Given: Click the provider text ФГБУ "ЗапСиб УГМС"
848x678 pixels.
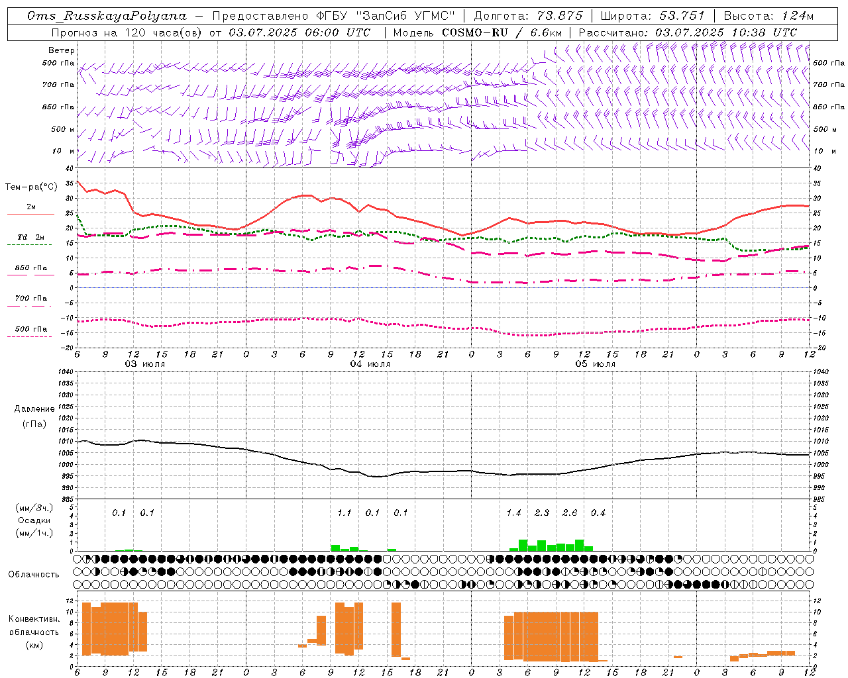Looking at the screenshot, I should coord(386,16).
